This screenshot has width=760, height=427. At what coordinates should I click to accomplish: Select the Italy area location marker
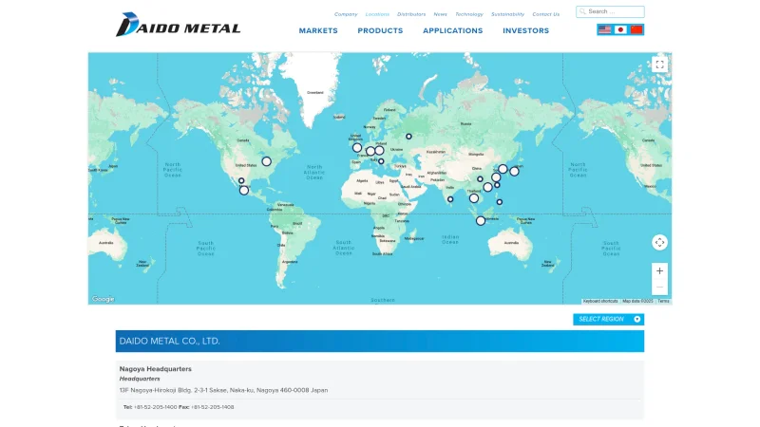tap(381, 161)
